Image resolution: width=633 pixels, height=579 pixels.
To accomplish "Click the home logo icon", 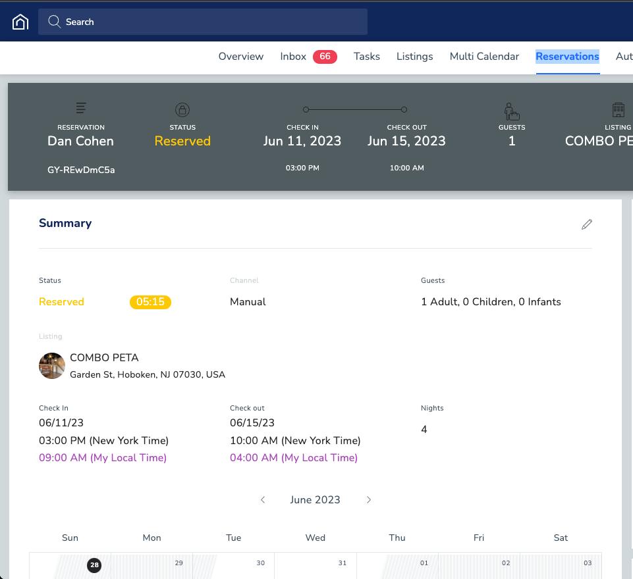I will coord(20,22).
